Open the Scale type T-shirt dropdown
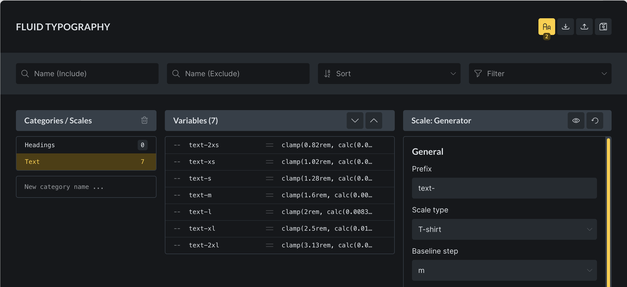627x287 pixels. point(504,229)
